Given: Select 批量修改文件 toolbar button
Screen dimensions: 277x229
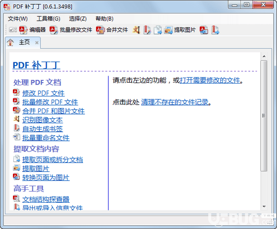Looking at the screenshot, I should tap(71, 30).
